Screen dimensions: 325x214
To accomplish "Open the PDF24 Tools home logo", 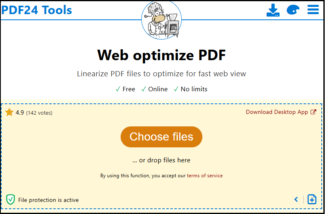I will pos(37,10).
